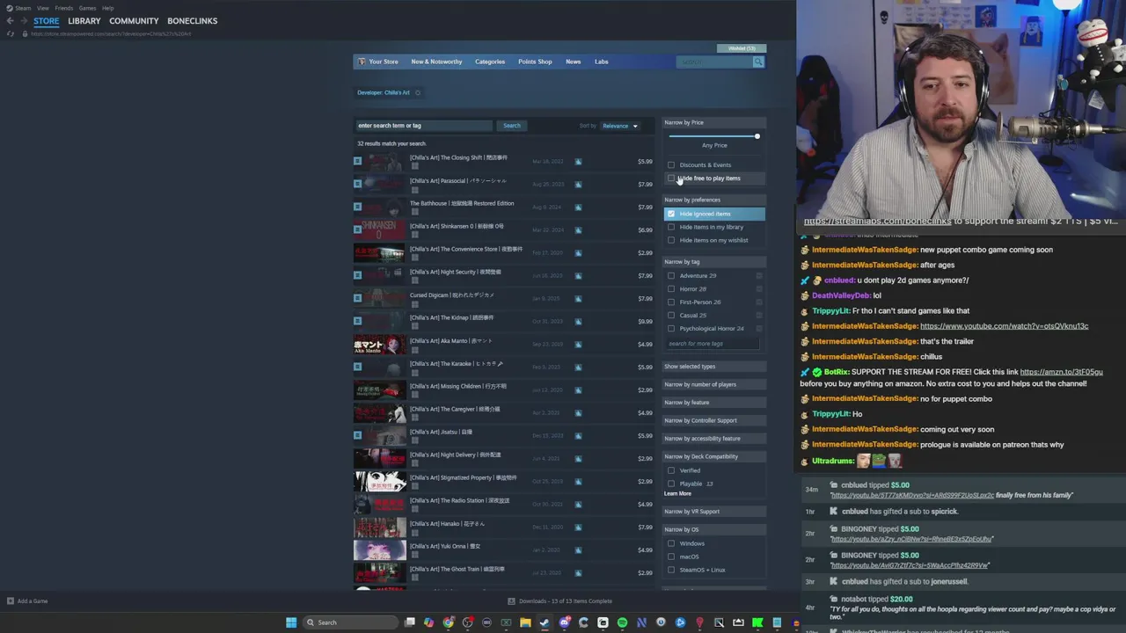
Task: Remove the Developer: Chilla's Art filter tag
Action: tap(418, 92)
